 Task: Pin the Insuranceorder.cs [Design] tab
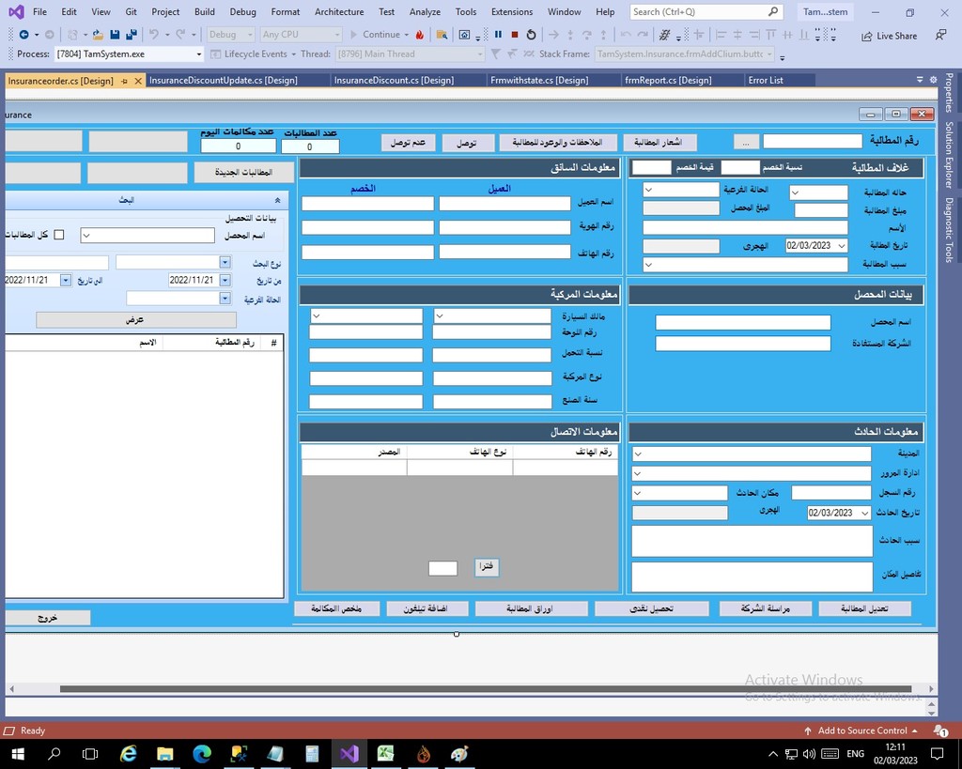click(x=125, y=81)
